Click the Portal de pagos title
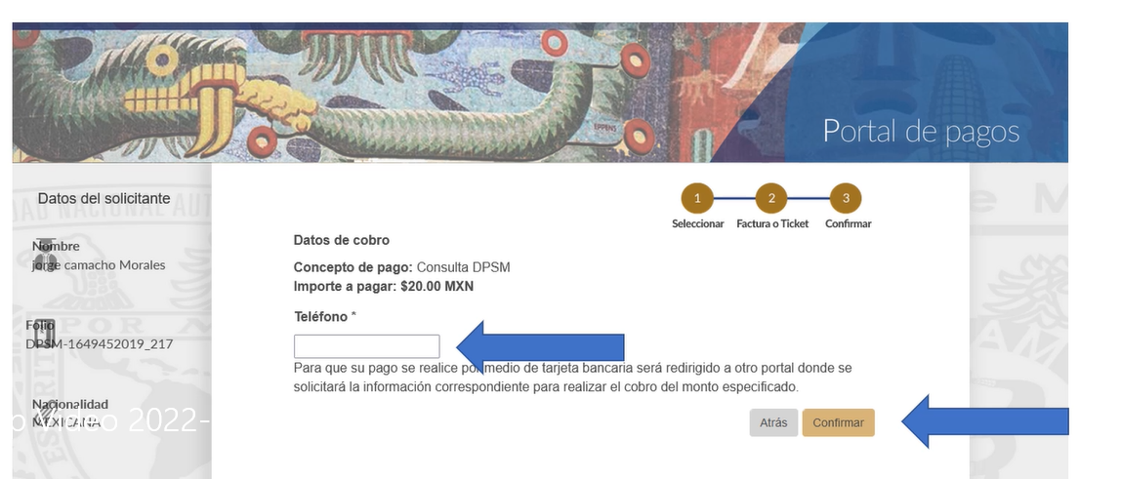 (x=921, y=132)
